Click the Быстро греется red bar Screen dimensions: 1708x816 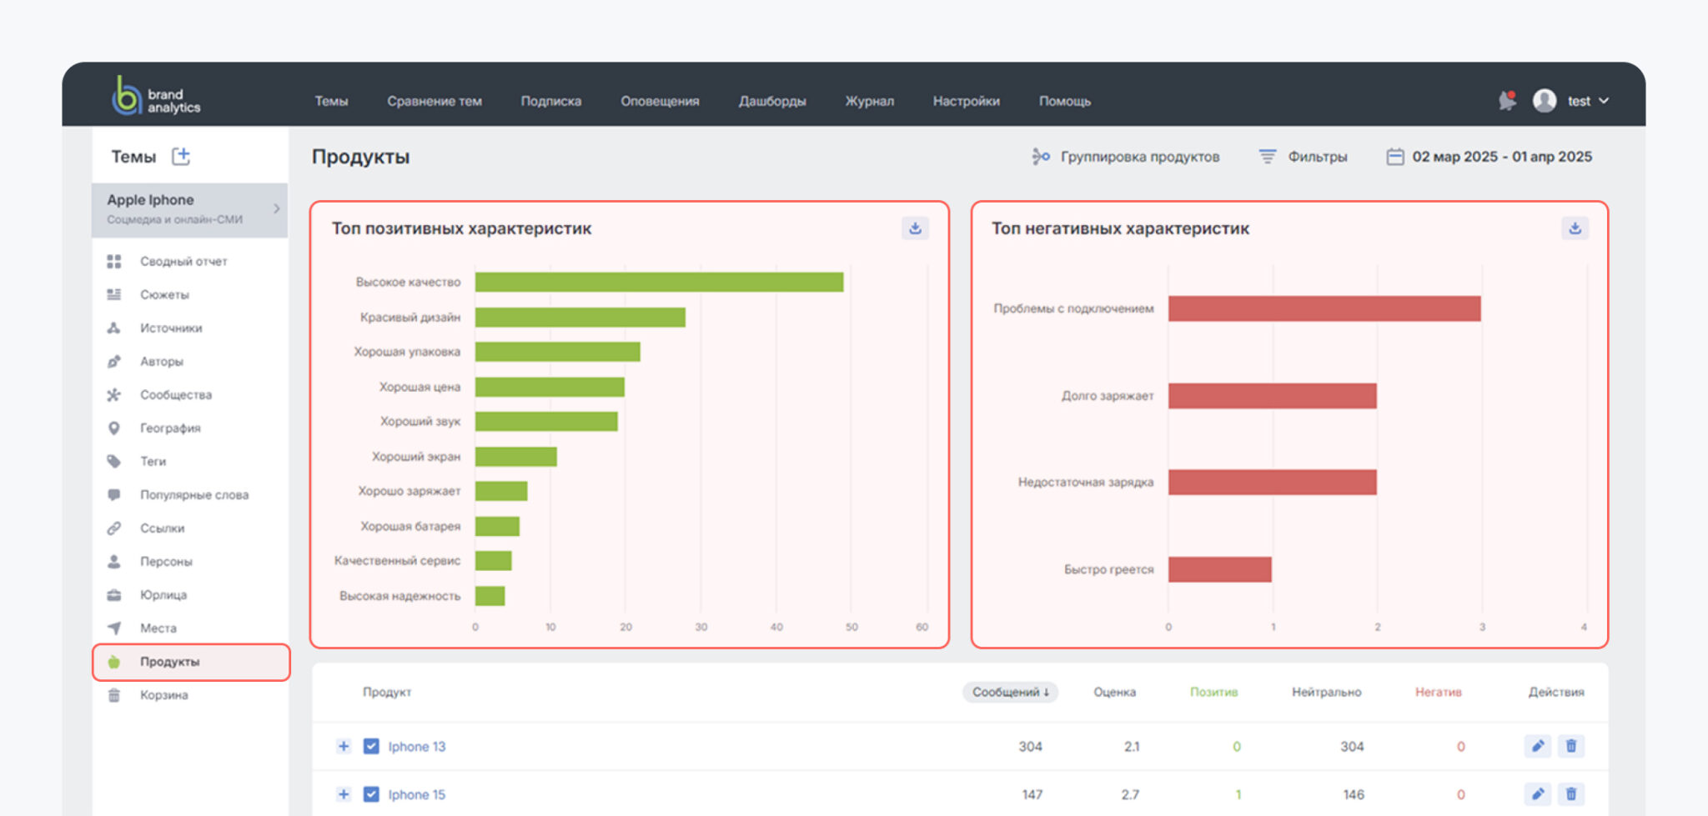tap(1220, 569)
